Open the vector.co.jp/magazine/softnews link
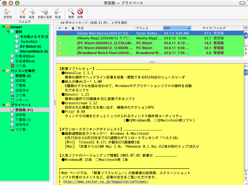The width and height of the screenshot is (248, 185). 106,181
